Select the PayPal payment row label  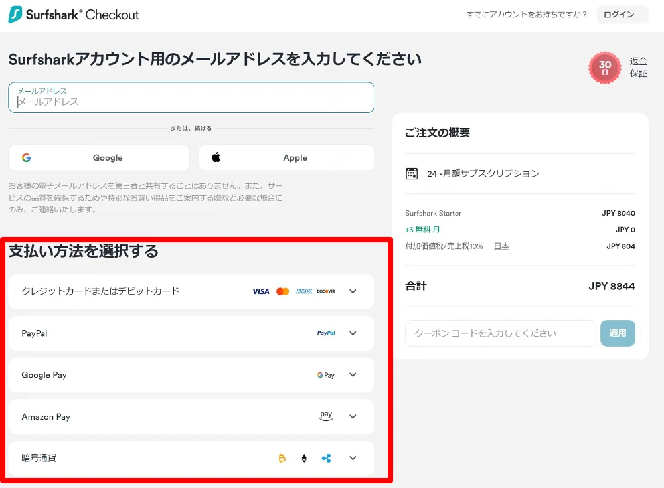(x=35, y=333)
